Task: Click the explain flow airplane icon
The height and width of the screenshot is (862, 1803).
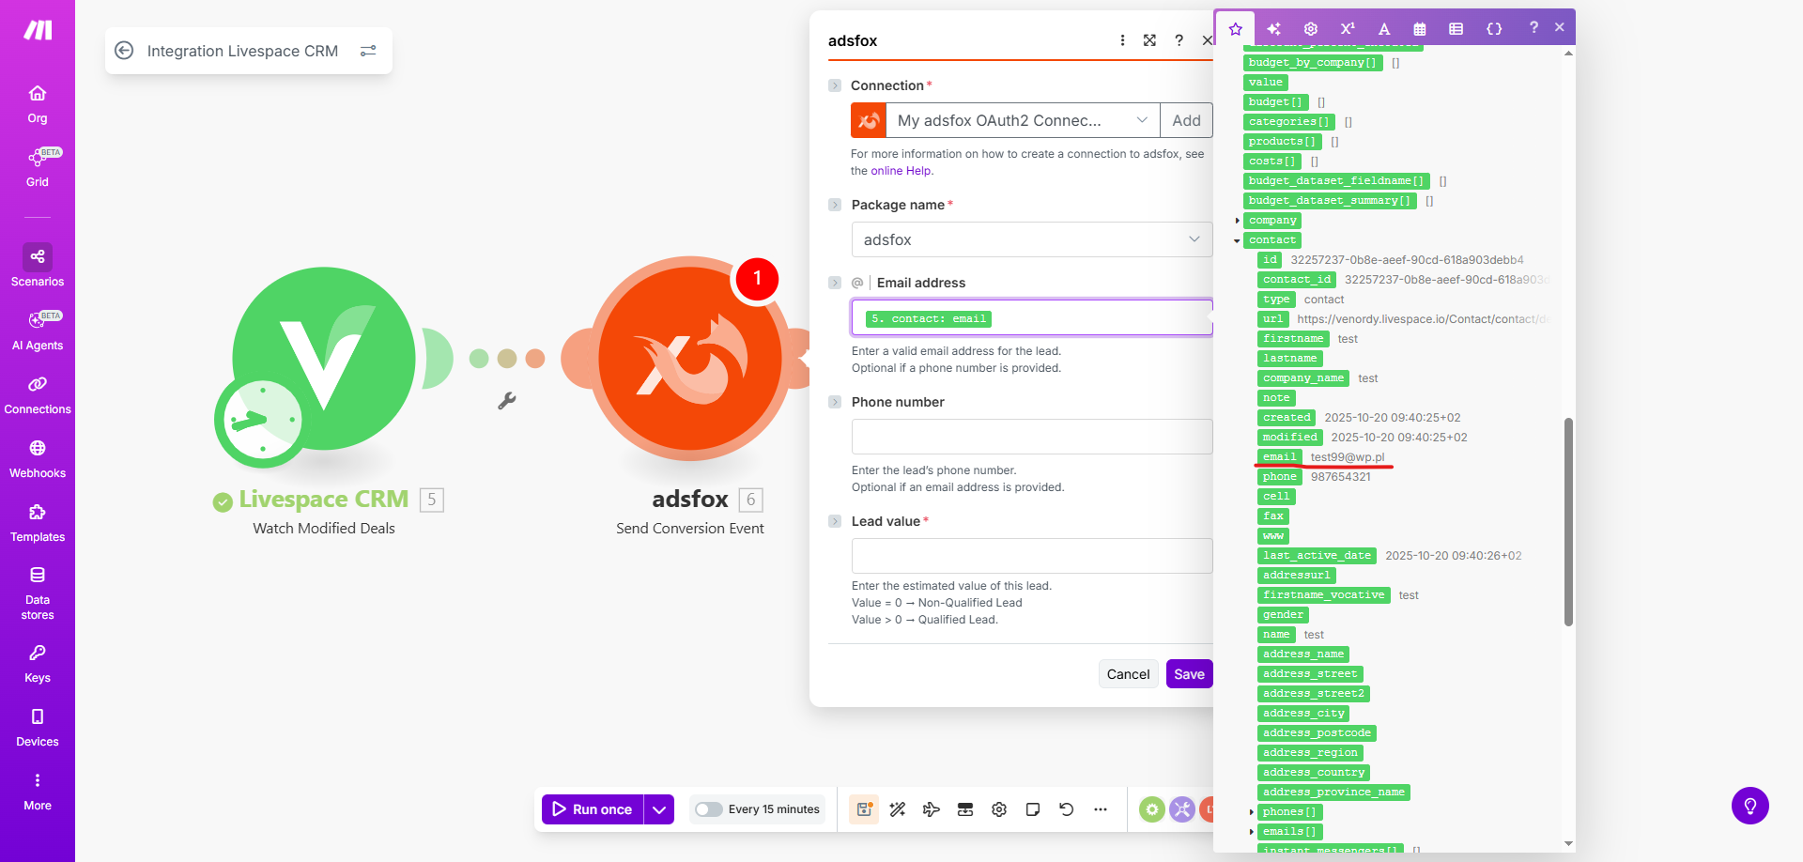Action: [932, 809]
